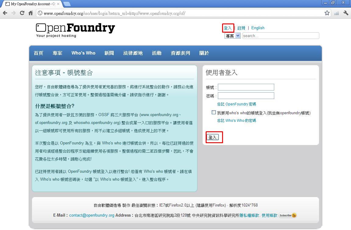Open 專案 in navigation bar
The width and height of the screenshot is (351, 230).
pos(57,53)
